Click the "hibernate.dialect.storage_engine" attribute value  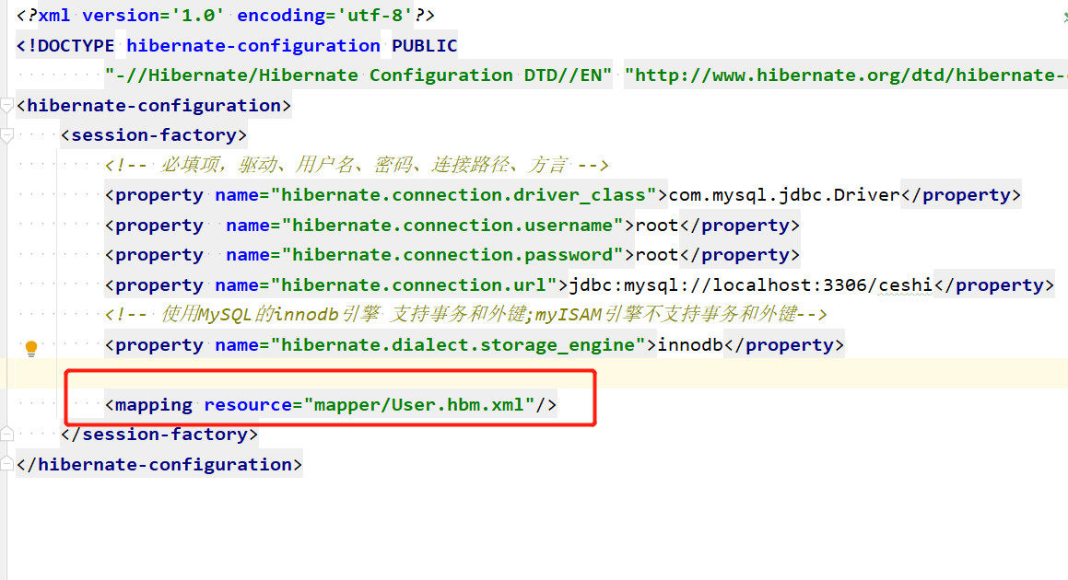point(458,344)
